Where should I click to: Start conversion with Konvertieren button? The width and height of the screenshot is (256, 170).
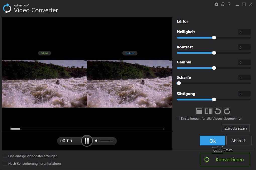click(x=225, y=159)
